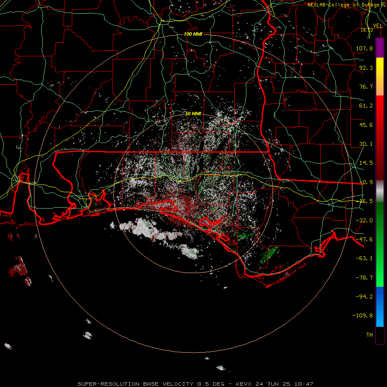Click the 14.5 legend value
Image resolution: width=387 pixels, height=387 pixels.
tap(366, 163)
